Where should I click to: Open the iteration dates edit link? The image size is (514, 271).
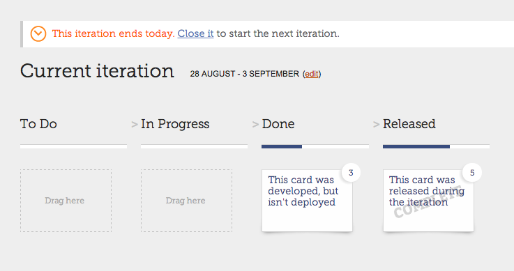[x=312, y=74]
